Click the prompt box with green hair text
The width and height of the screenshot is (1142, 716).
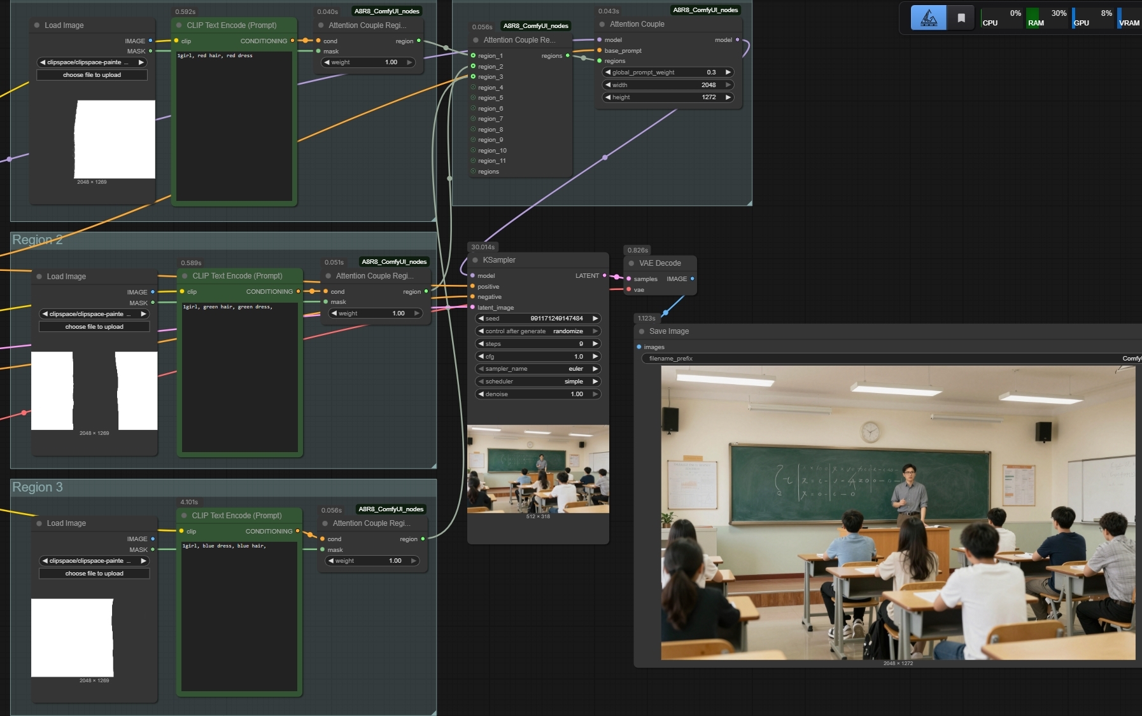click(x=240, y=377)
